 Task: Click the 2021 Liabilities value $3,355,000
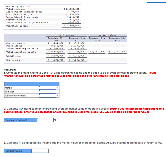click(77, 56)
